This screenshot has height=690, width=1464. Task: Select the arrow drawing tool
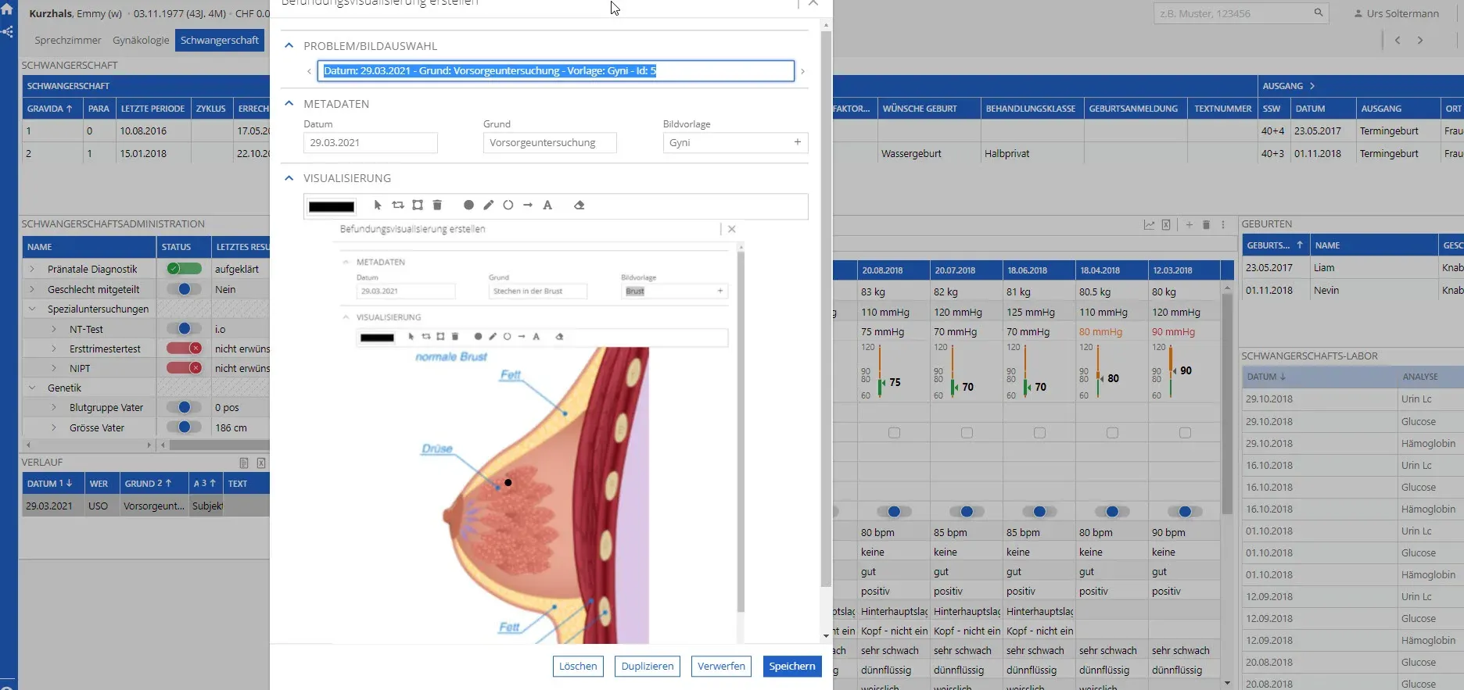coord(528,206)
